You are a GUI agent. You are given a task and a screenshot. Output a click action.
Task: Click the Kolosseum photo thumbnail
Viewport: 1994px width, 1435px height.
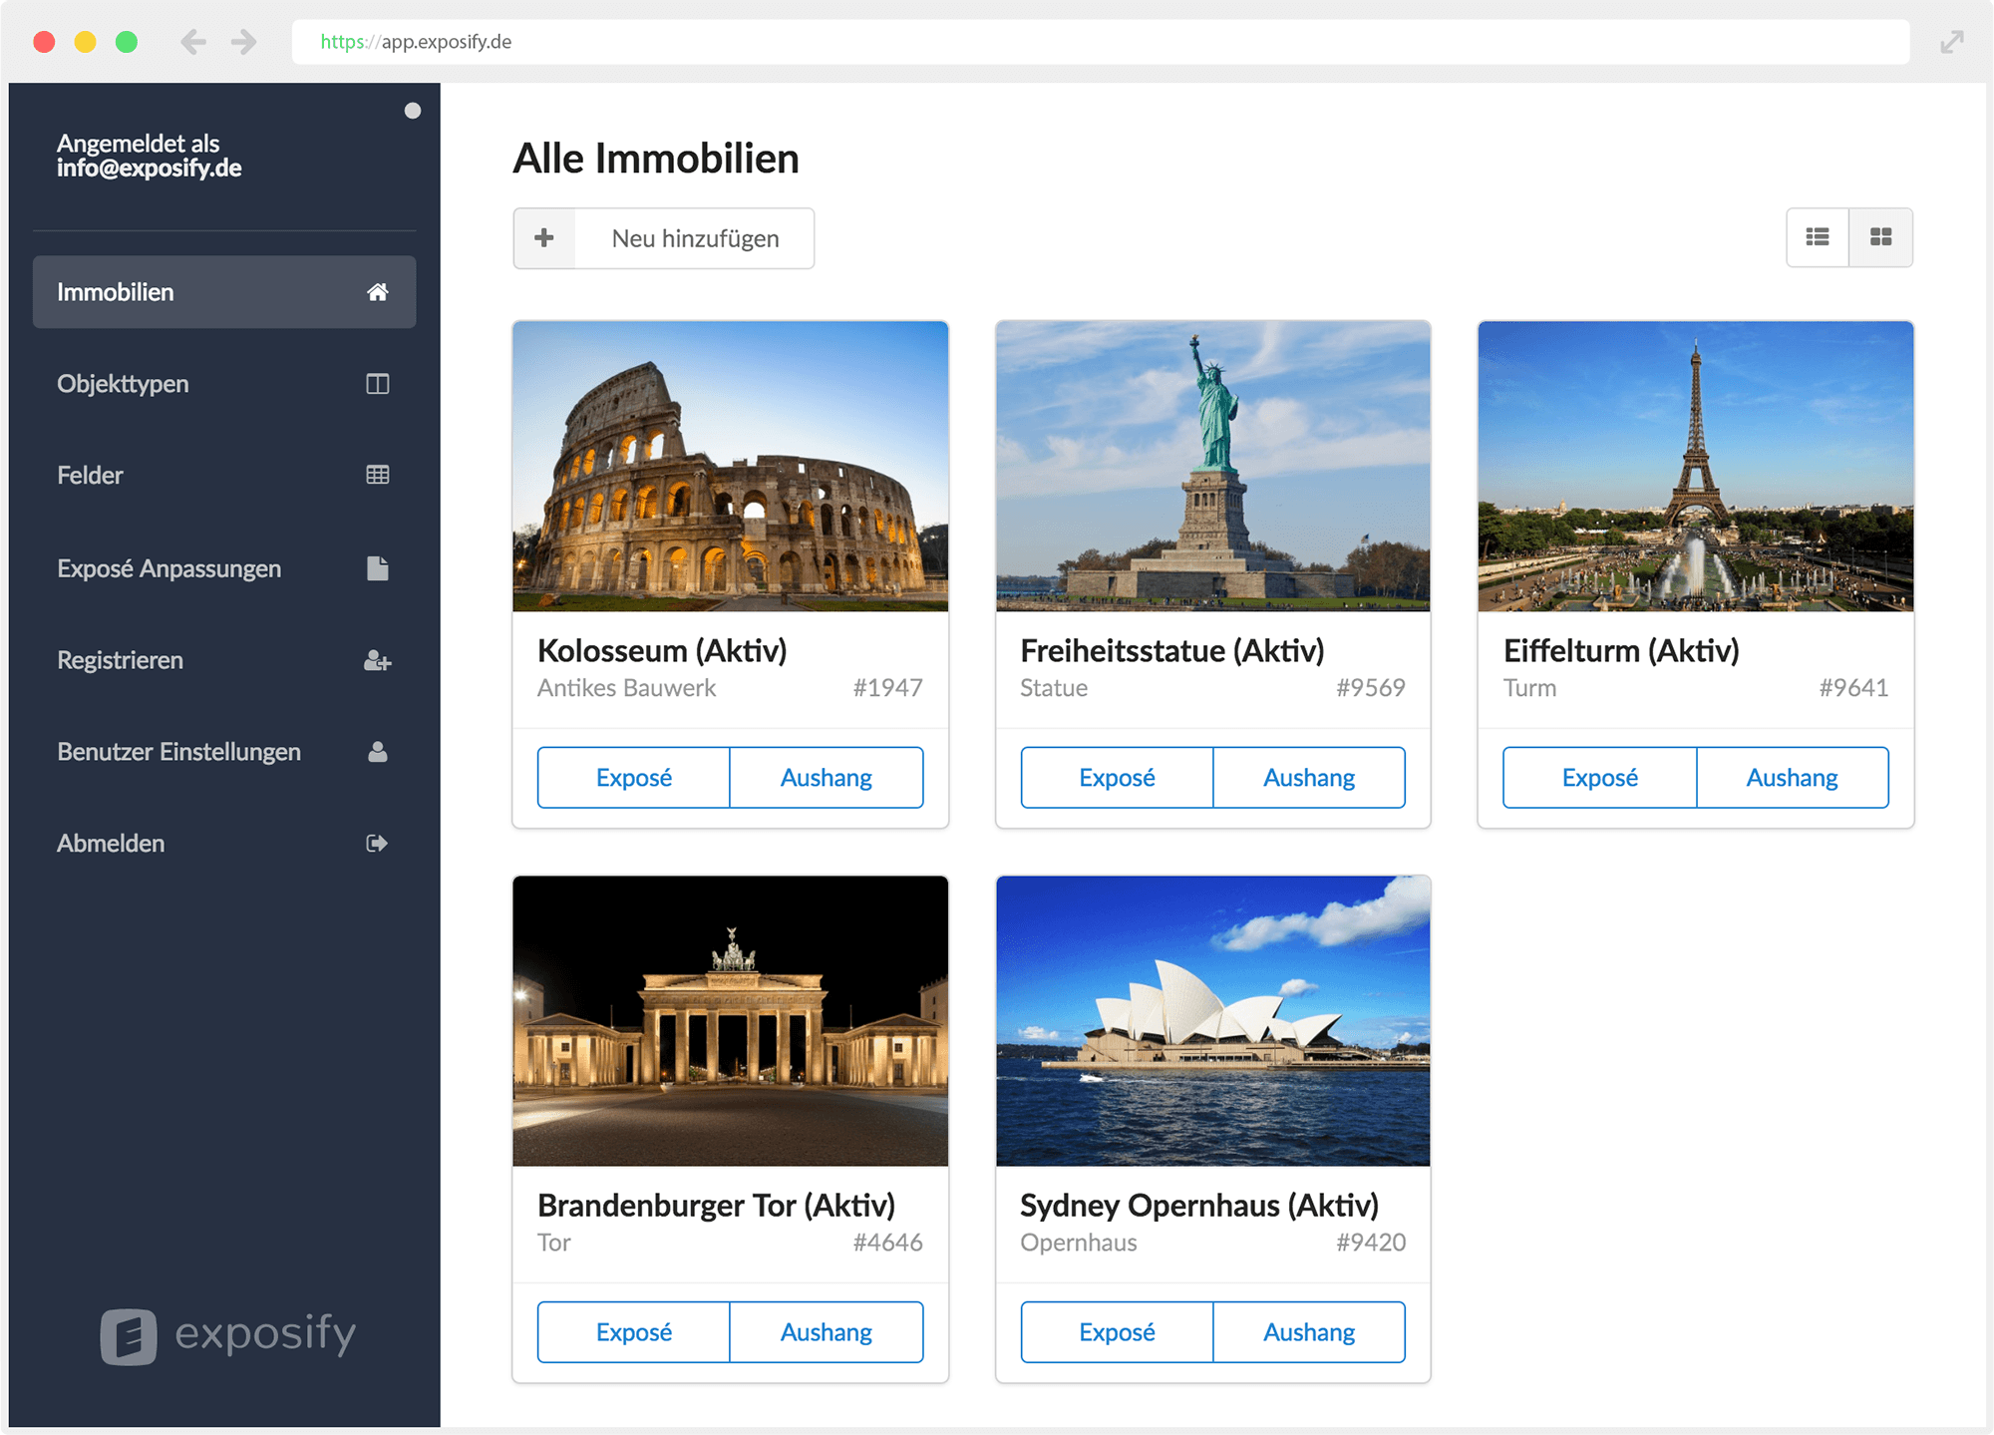(x=731, y=466)
